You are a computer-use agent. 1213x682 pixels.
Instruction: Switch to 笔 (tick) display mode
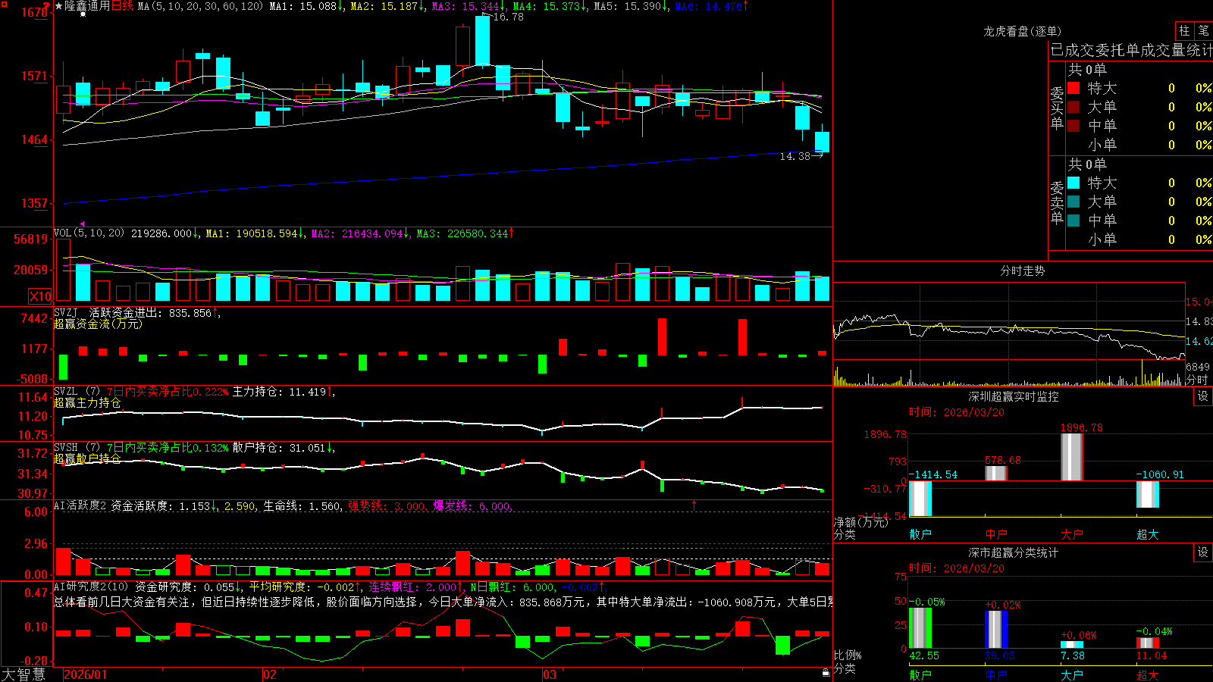pos(1203,31)
